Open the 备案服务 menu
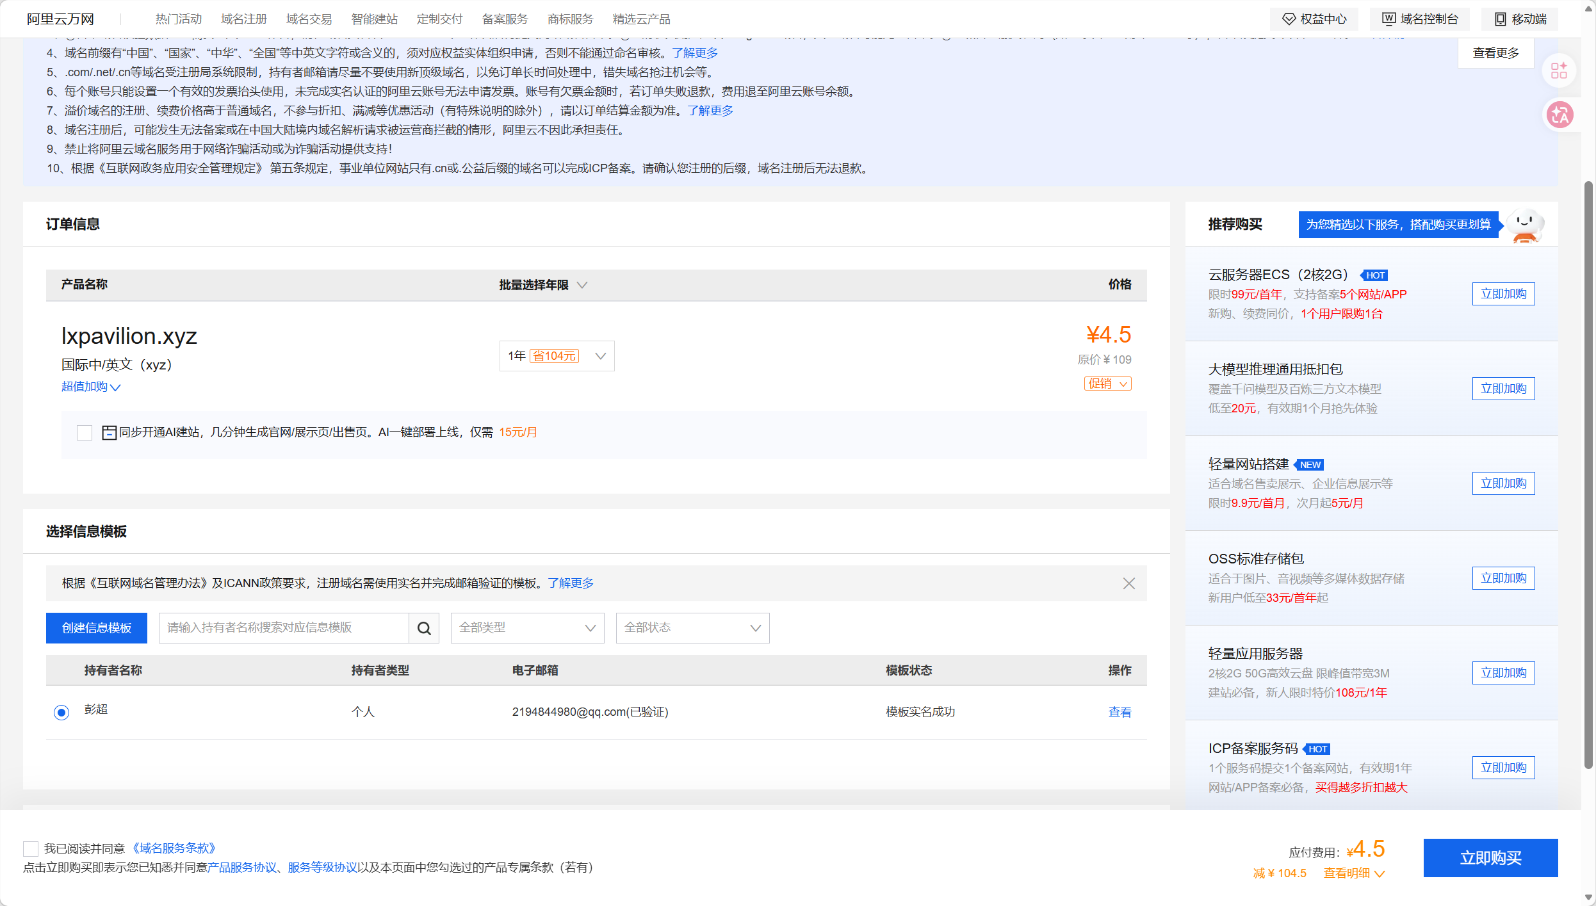The height and width of the screenshot is (906, 1596). coord(505,19)
